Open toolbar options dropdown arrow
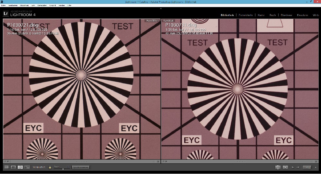 pyautogui.click(x=316, y=167)
